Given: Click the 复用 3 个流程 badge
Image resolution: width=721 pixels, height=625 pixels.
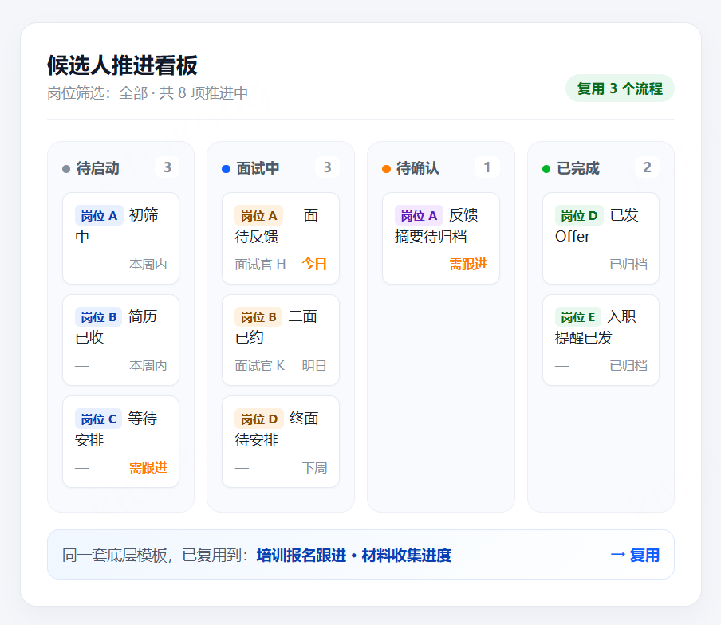Looking at the screenshot, I should point(620,88).
